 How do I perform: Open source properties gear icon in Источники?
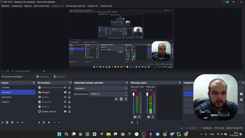pos(49,122)
